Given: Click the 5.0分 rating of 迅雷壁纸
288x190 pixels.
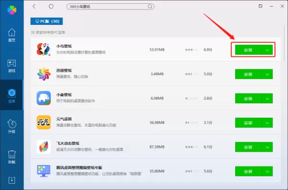Looking at the screenshot, I should [x=208, y=74].
